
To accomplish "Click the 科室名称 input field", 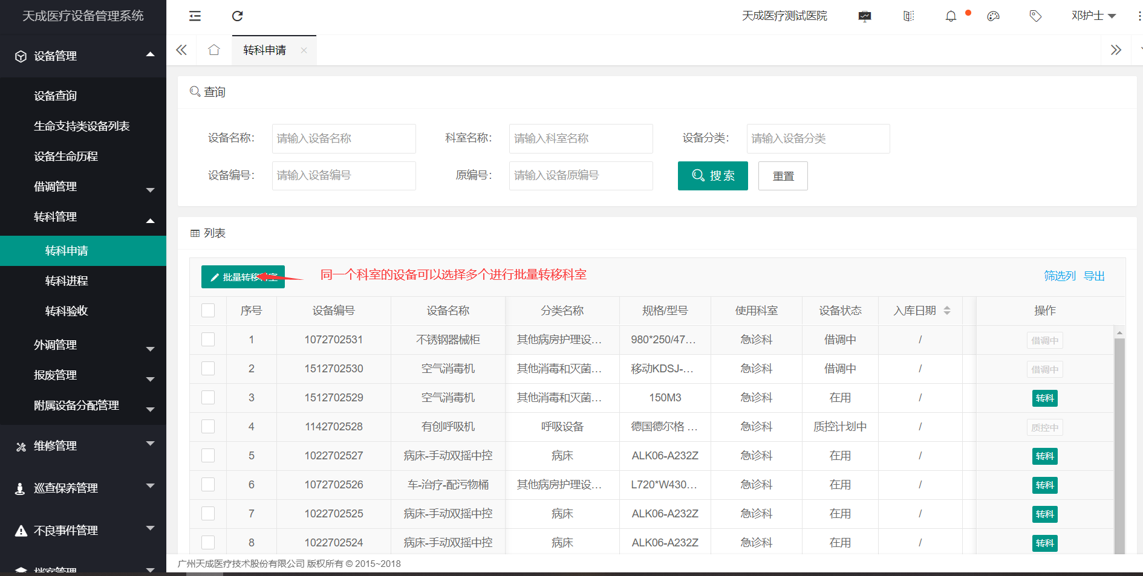I will pos(581,138).
